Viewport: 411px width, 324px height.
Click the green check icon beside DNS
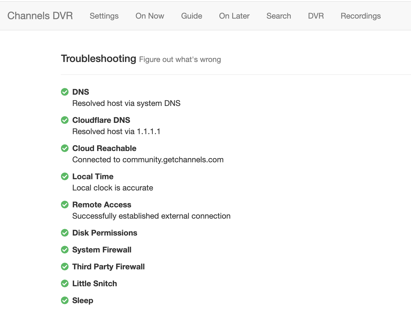pyautogui.click(x=65, y=92)
